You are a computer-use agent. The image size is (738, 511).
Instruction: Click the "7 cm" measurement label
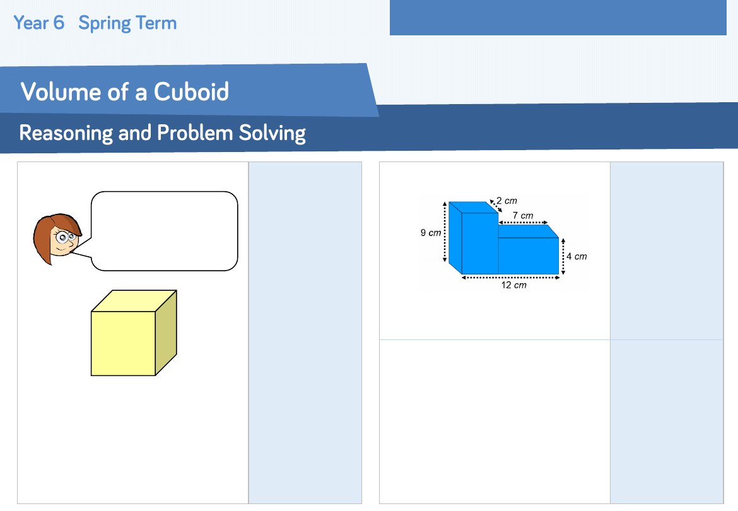tap(522, 216)
